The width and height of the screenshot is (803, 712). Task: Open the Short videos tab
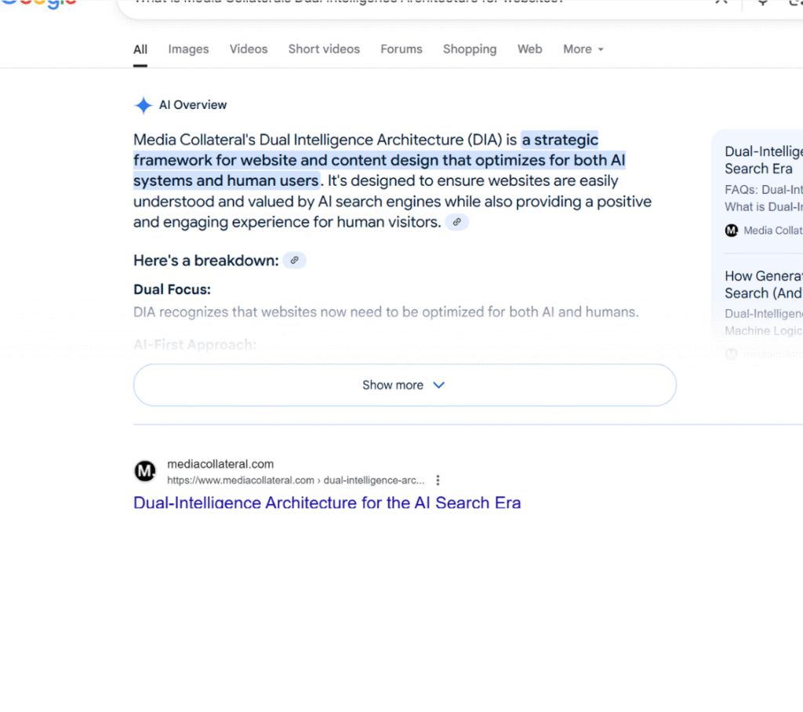[x=324, y=49]
